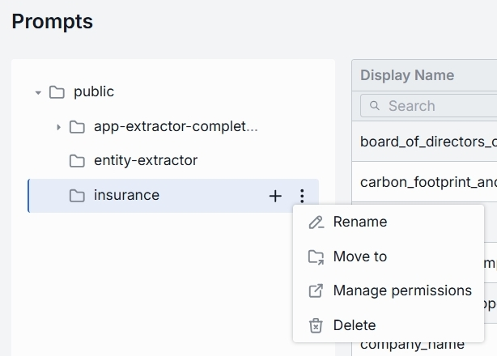Screen dimensions: 497x356
Task: Open Manage permissions from the menu
Action: (x=402, y=290)
